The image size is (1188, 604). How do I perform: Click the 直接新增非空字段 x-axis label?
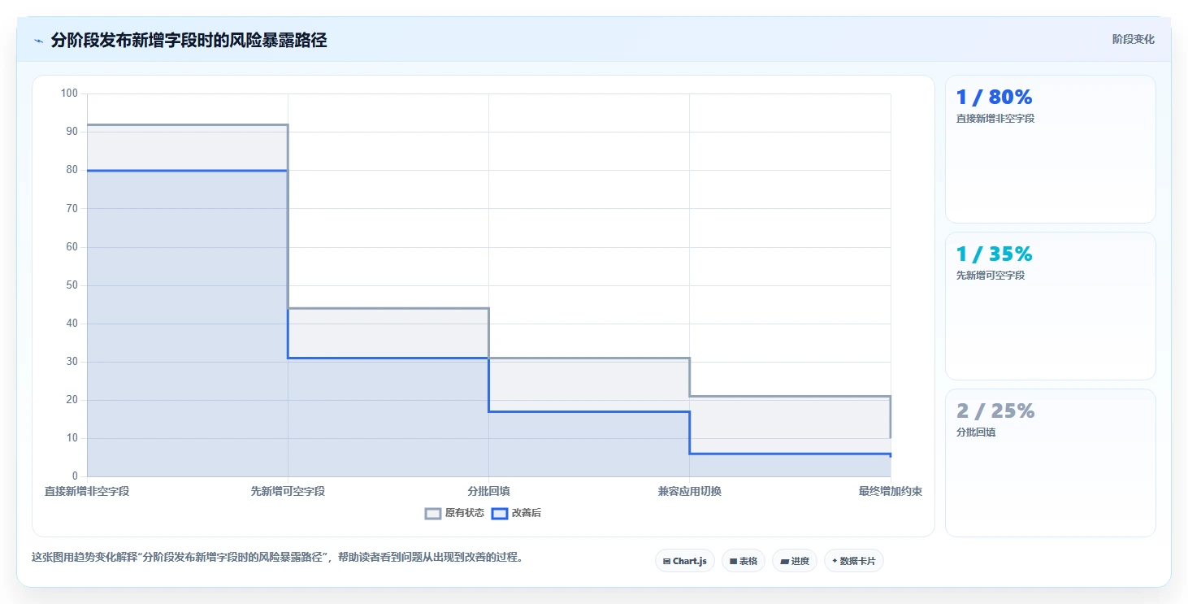[x=87, y=491]
